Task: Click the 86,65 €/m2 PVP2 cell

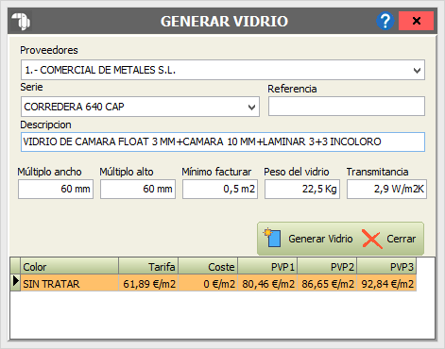Action: pyautogui.click(x=327, y=284)
